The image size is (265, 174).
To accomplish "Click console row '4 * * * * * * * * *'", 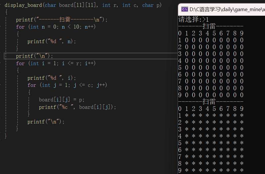I will [x=211, y=136].
